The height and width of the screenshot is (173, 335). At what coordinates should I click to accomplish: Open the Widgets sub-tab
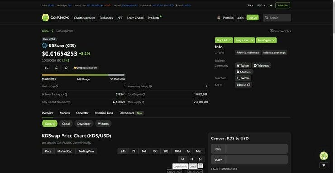coord(103,124)
